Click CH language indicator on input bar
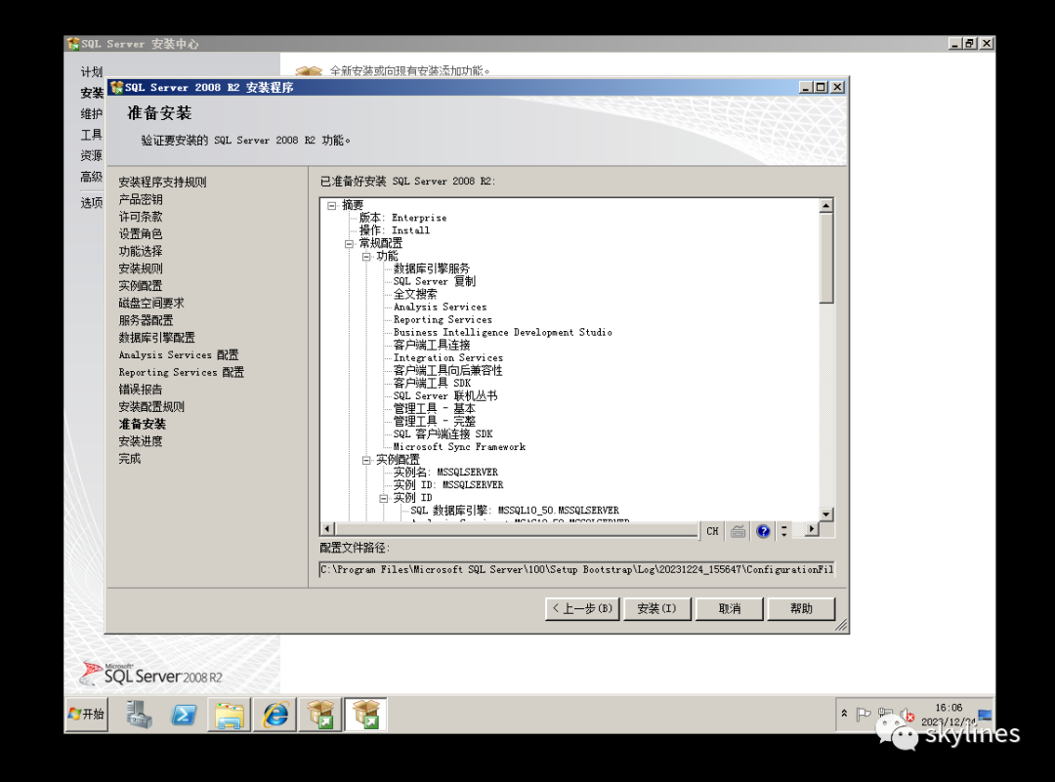Screen dimensions: 1055x782 click(x=712, y=531)
